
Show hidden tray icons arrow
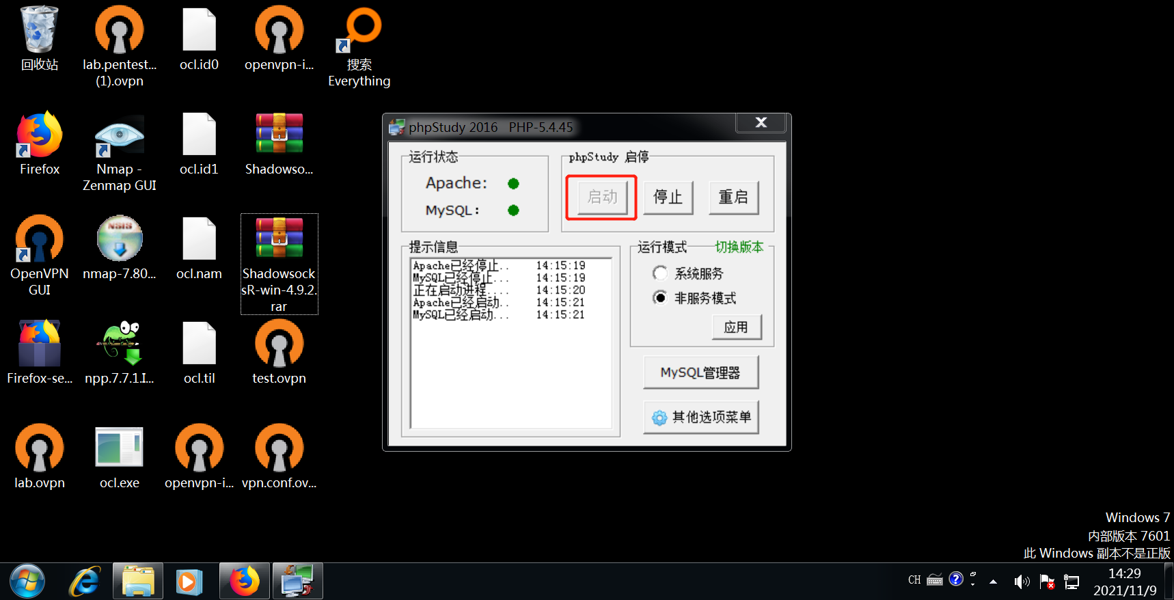tap(993, 582)
